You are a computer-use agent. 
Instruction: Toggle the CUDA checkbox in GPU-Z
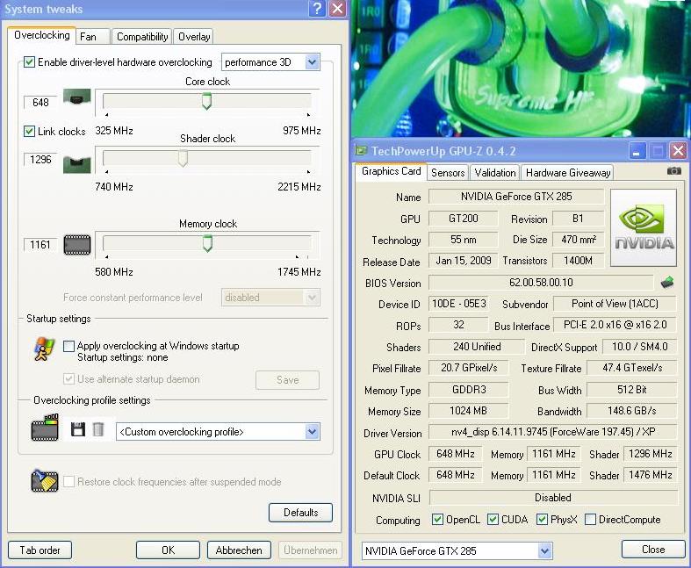[x=493, y=520]
